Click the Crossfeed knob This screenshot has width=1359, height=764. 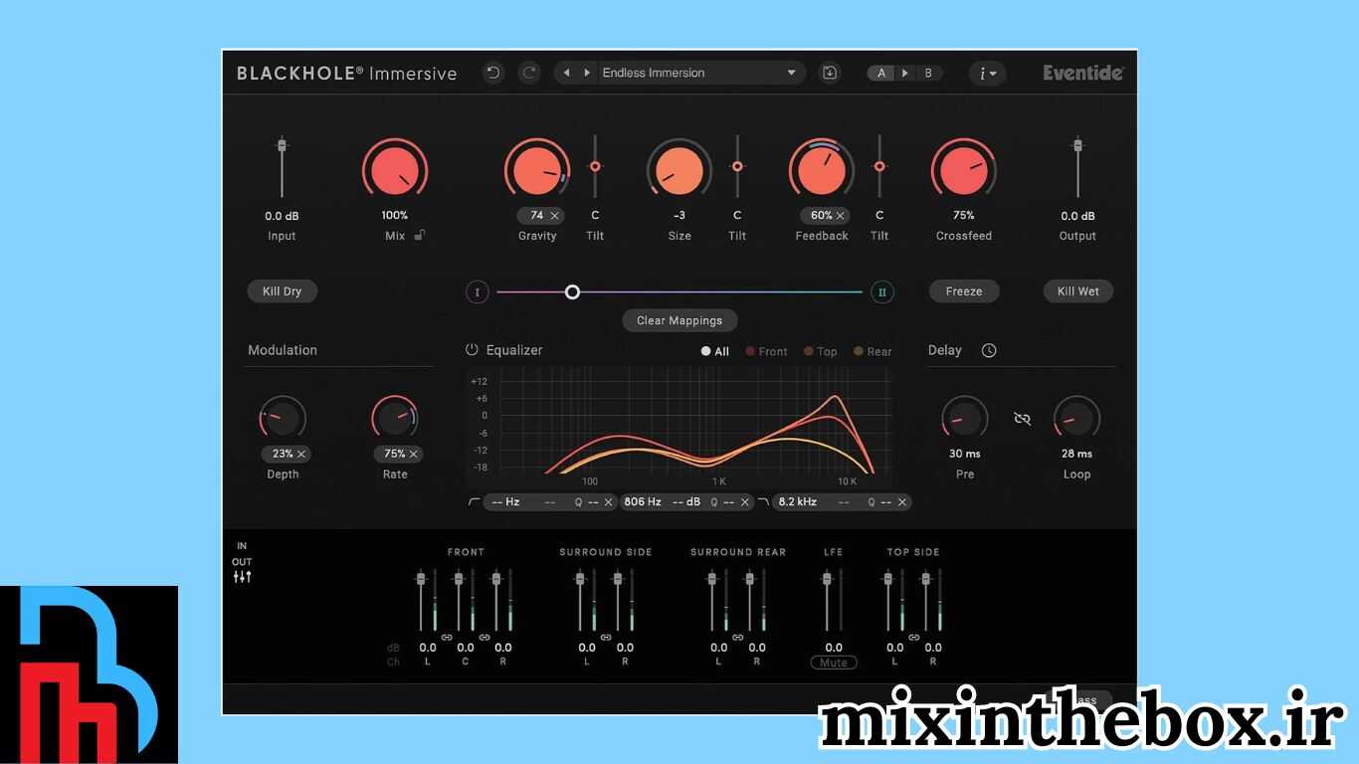964,170
